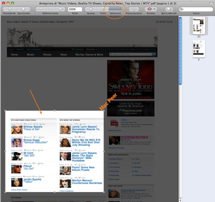Click the Annota red oval tool
Viewport: 215px width, 202px height.
click(x=149, y=9)
